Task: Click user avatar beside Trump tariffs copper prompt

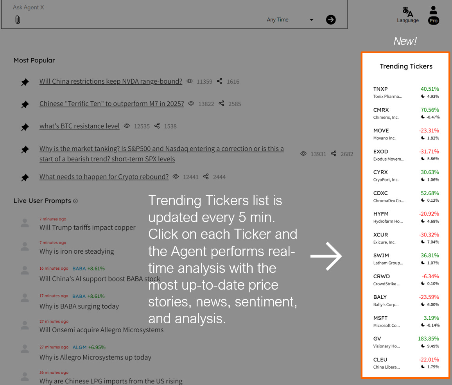Action: click(25, 223)
